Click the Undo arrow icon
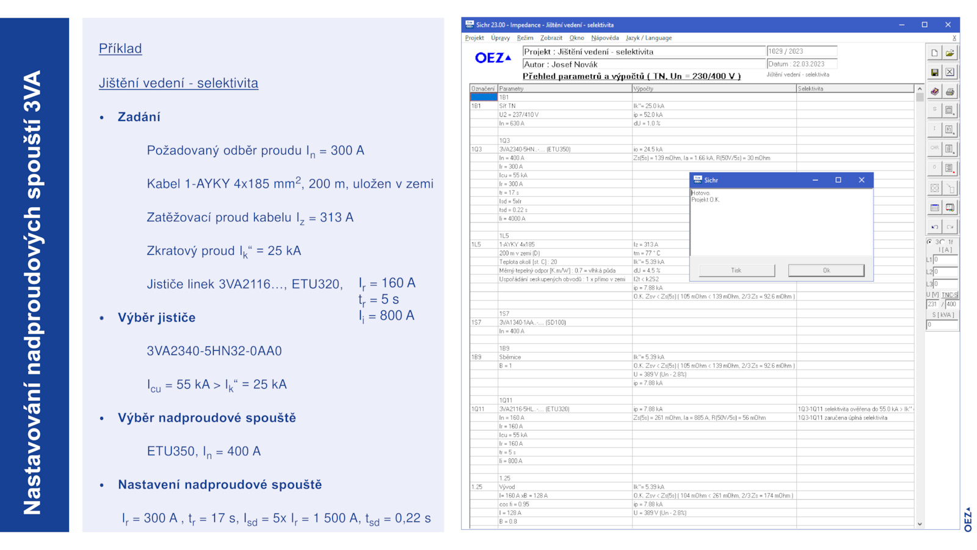 934,227
